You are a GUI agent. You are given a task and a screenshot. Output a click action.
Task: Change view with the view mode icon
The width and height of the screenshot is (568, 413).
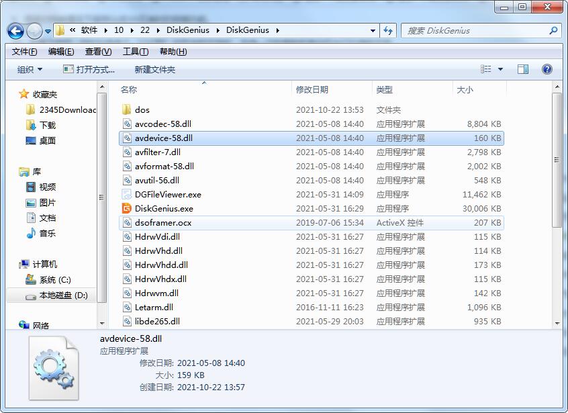coord(486,68)
